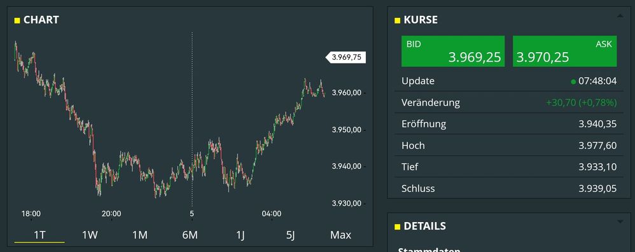
Task: Select the 5J chart range
Action: [290, 235]
